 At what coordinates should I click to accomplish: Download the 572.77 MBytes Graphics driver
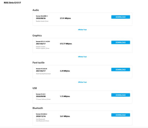pos(121,42)
